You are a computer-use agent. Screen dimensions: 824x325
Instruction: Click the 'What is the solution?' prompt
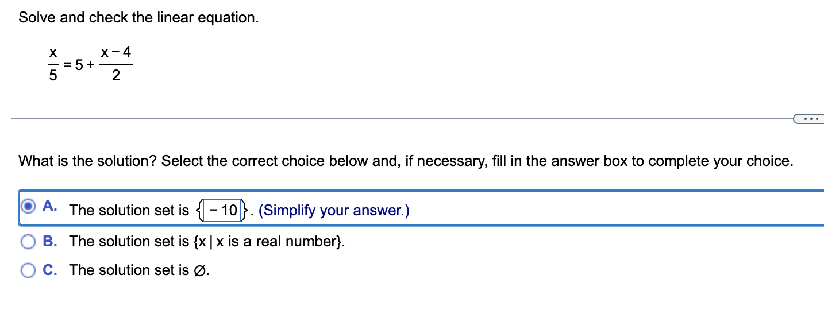tap(88, 161)
